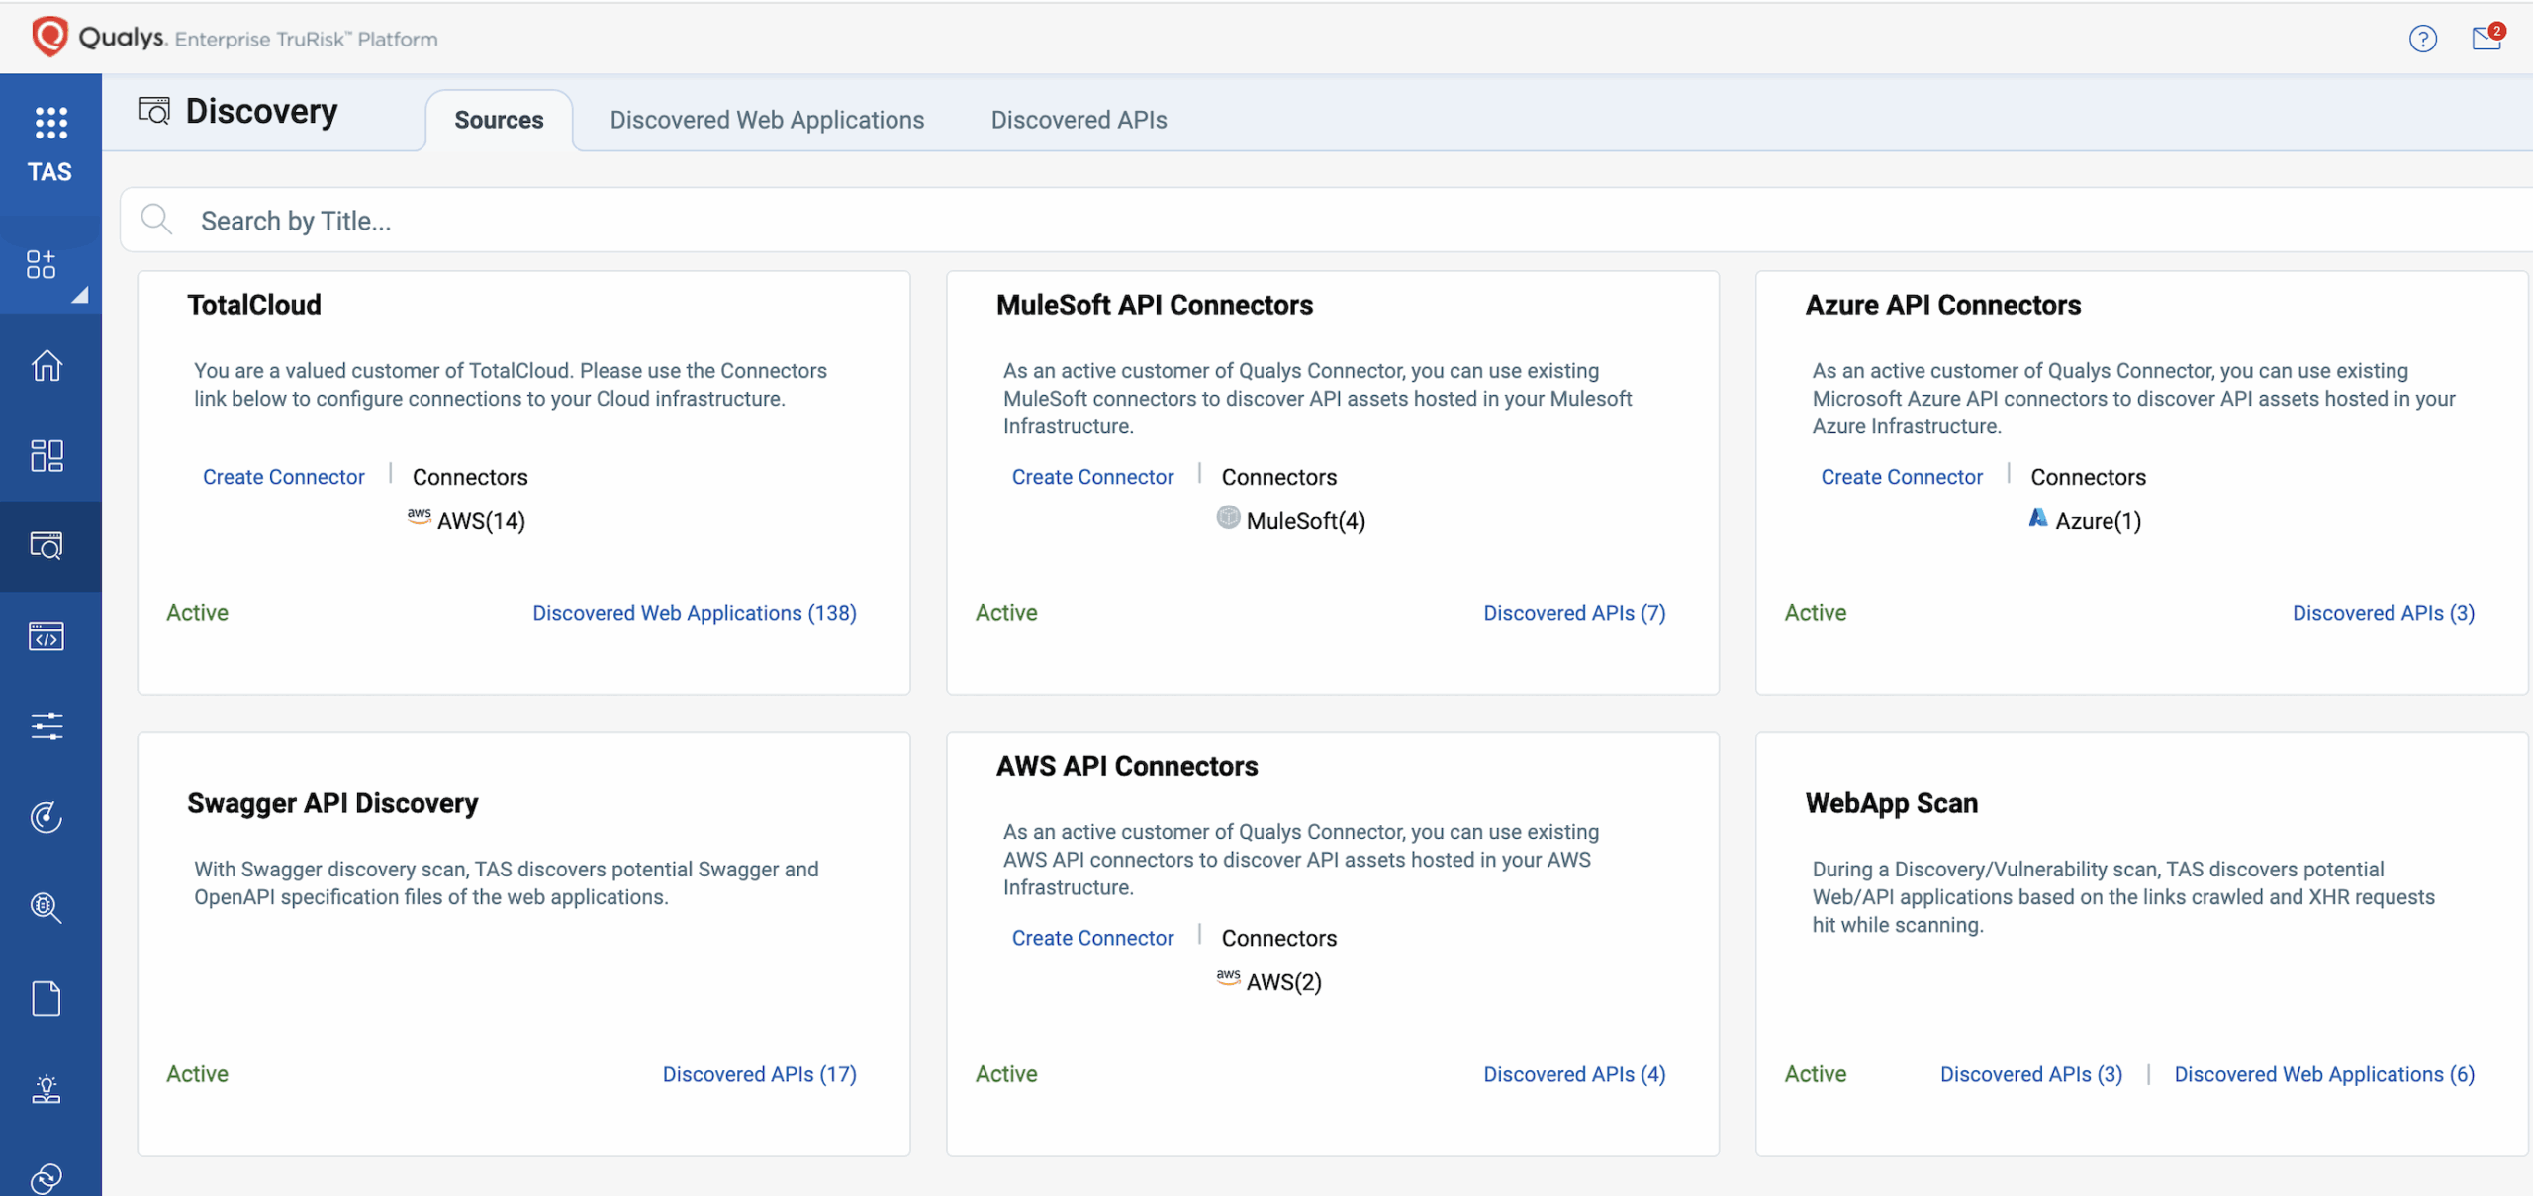The height and width of the screenshot is (1196, 2533).
Task: Click the Active status in TotalCloud card
Action: point(197,613)
